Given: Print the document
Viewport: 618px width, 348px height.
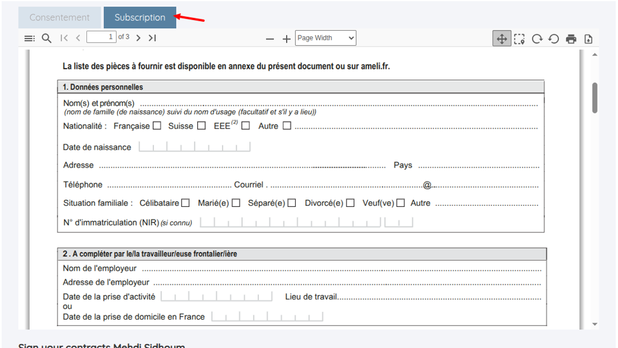Looking at the screenshot, I should click(571, 39).
